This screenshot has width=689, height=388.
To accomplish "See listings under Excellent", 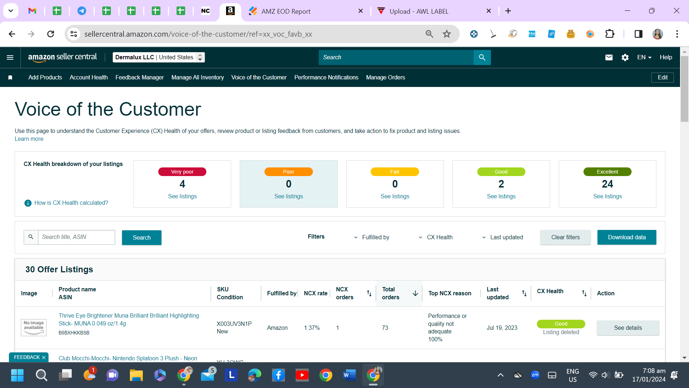I will [608, 197].
